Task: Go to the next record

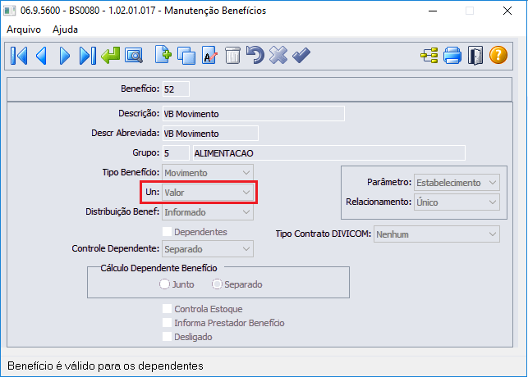Action: 64,56
